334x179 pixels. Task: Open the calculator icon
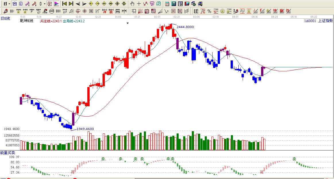pos(174,4)
